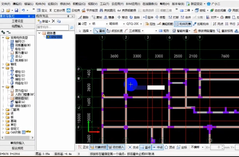This screenshot has width=239, height=157.
Task: Click the 单构件输入 button
Action: (17, 143)
